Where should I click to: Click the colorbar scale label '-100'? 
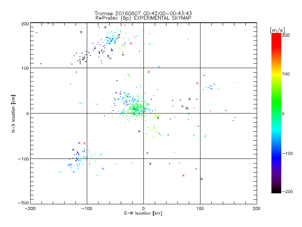coord(287,154)
